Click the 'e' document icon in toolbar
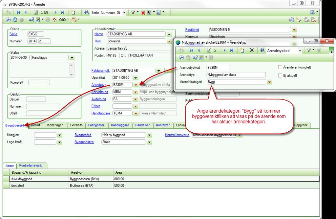The image size is (336, 219). [149, 12]
